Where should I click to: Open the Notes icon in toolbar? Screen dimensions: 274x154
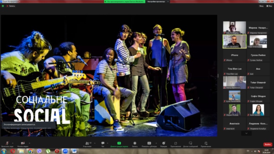206,144
